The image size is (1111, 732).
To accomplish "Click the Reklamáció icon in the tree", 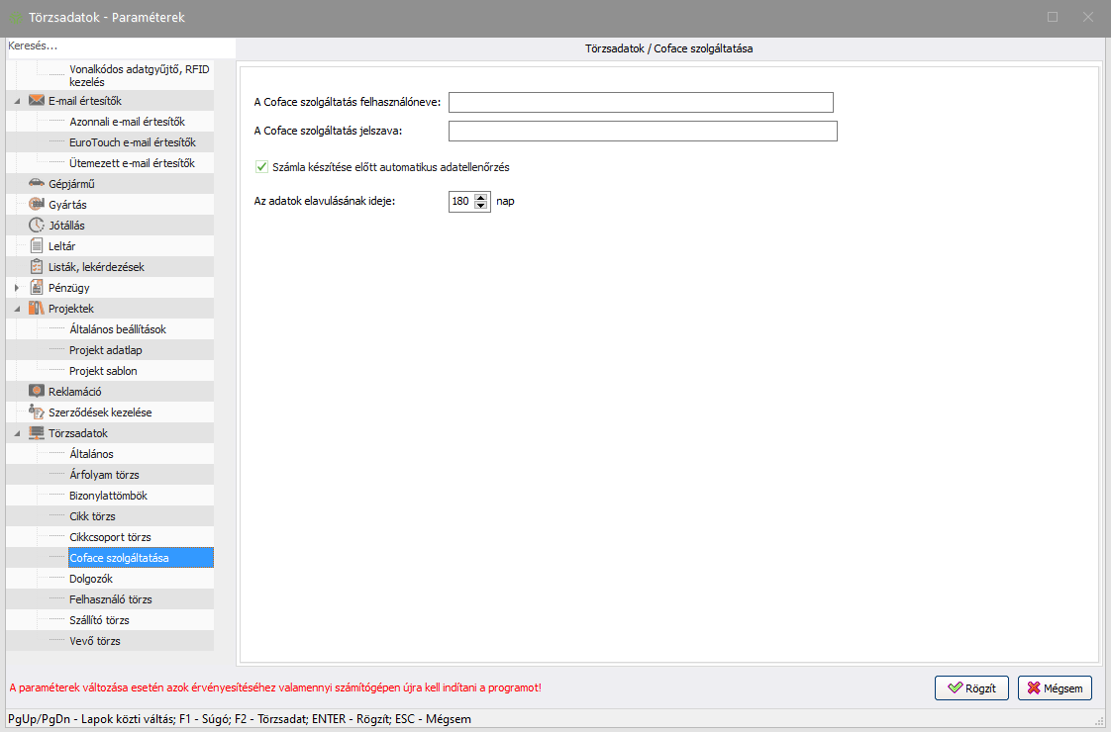I will click(37, 391).
